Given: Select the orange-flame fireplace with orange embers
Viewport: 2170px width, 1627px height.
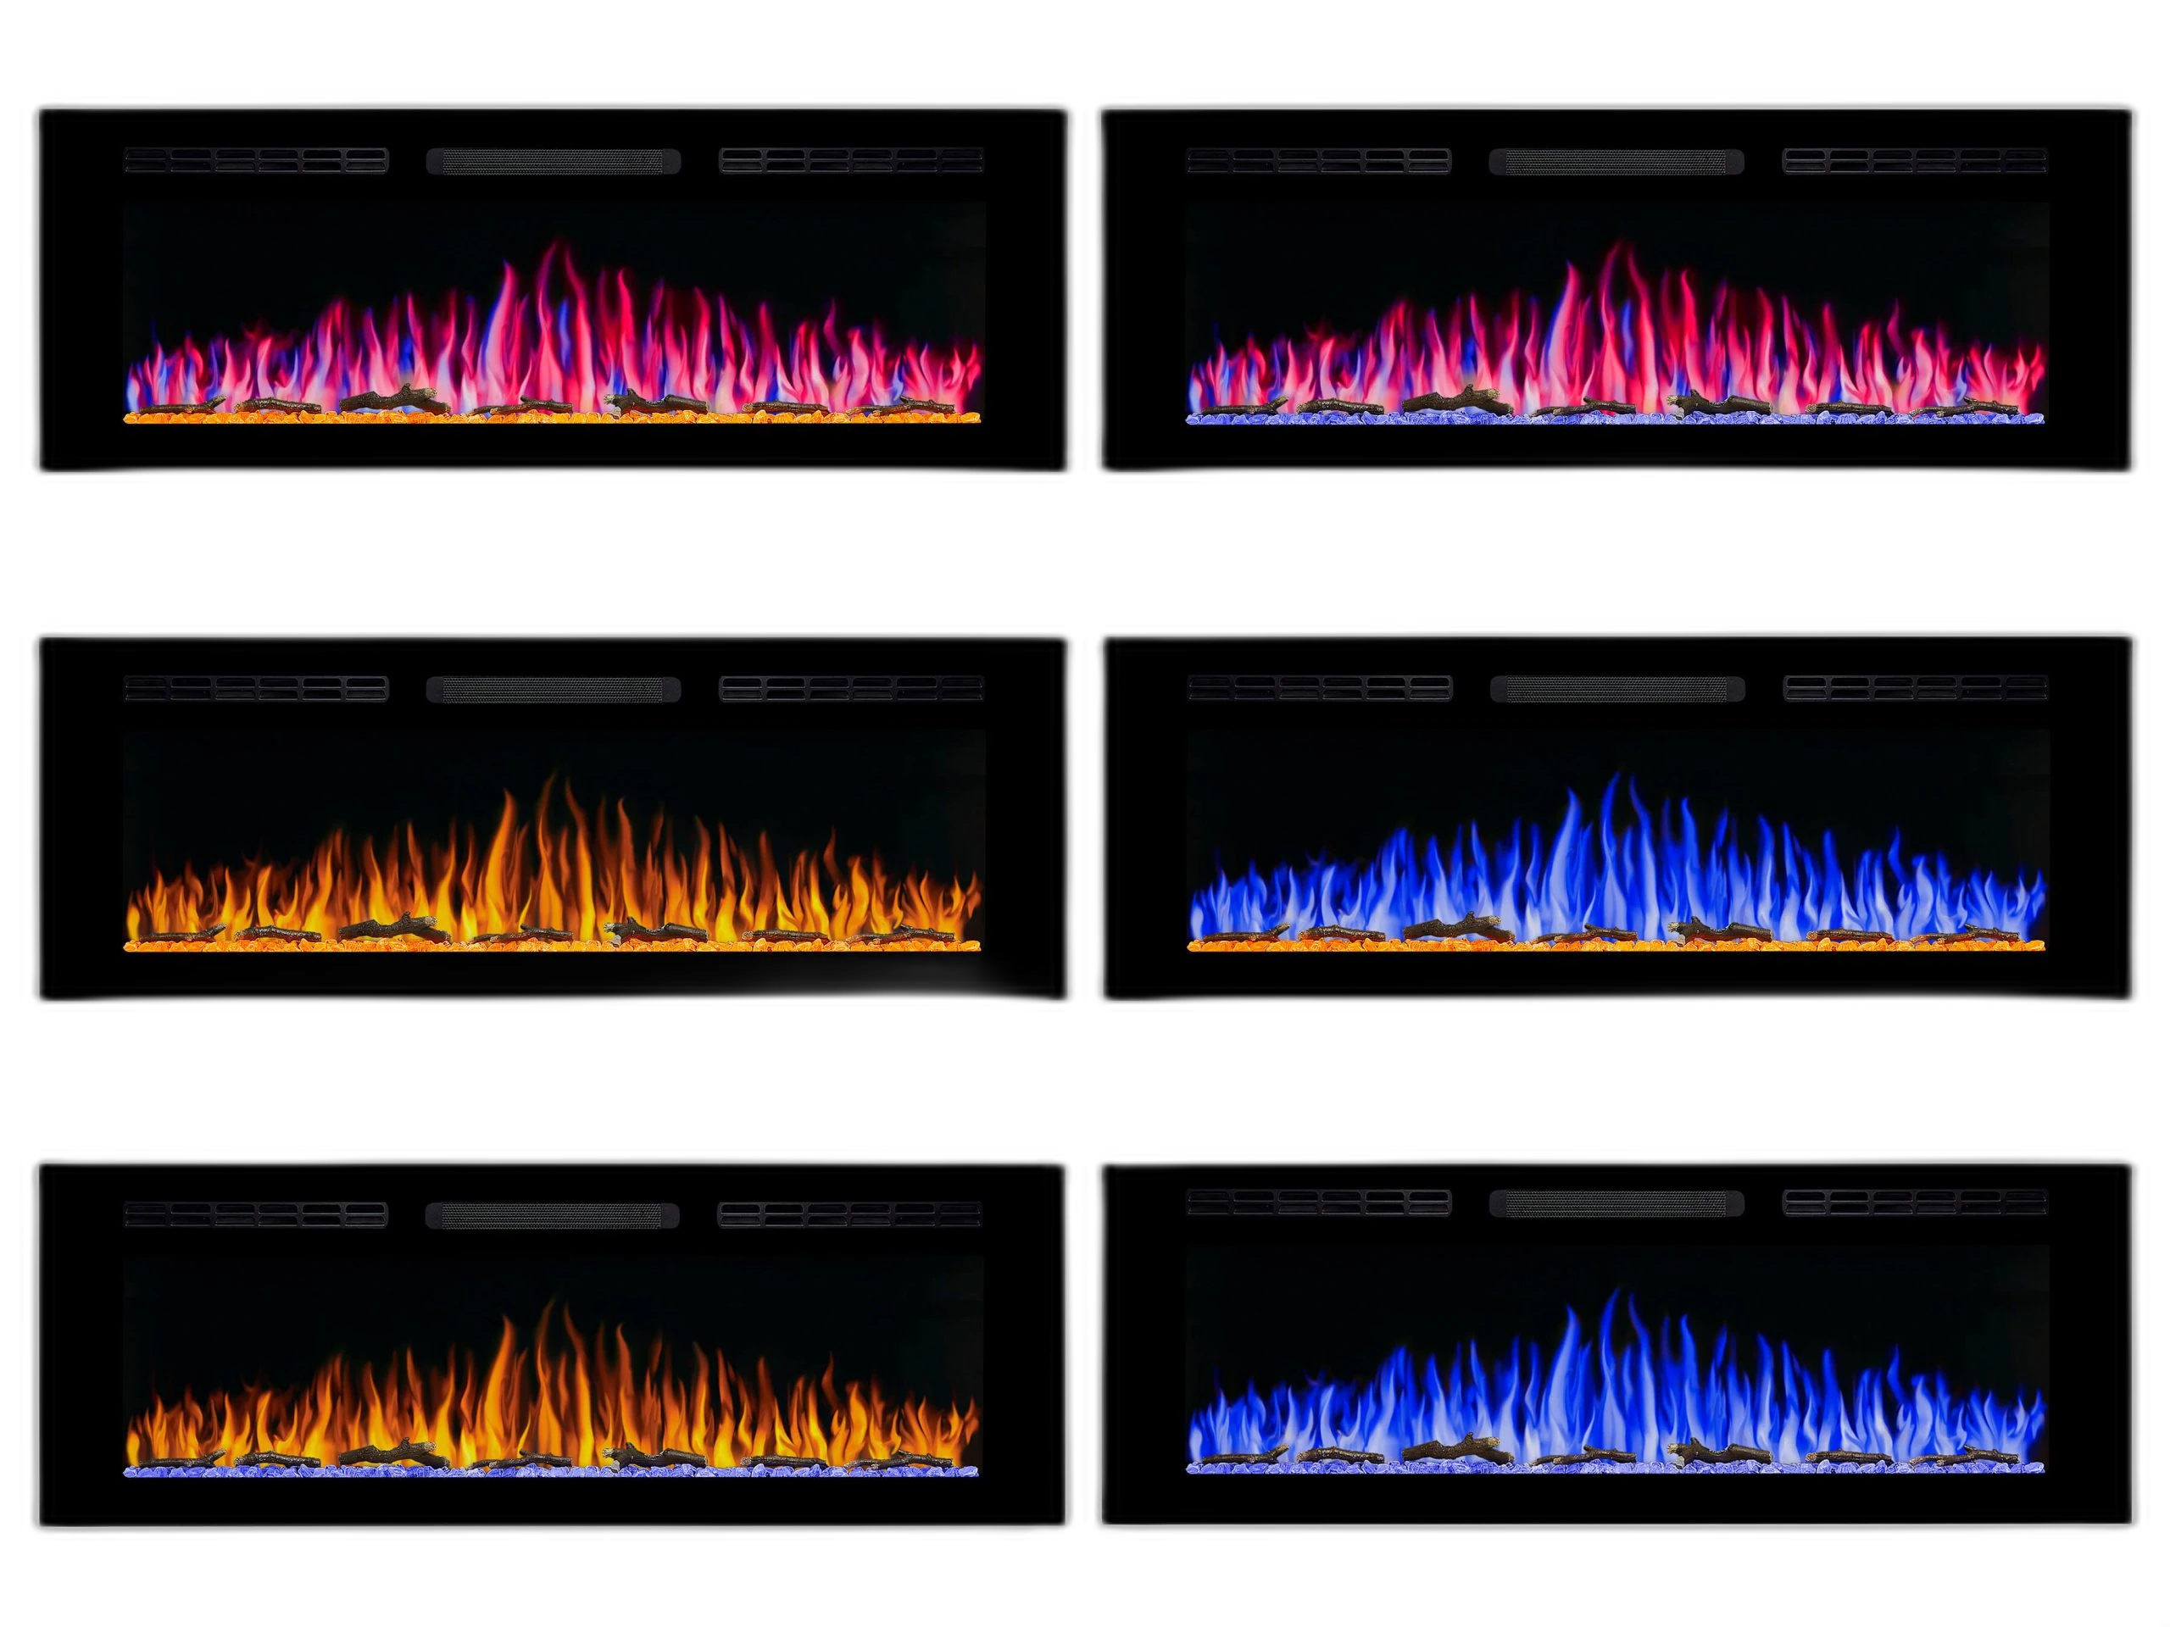Looking at the screenshot, I should (554, 818).
